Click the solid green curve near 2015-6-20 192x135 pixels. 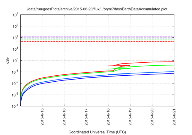(152, 65)
